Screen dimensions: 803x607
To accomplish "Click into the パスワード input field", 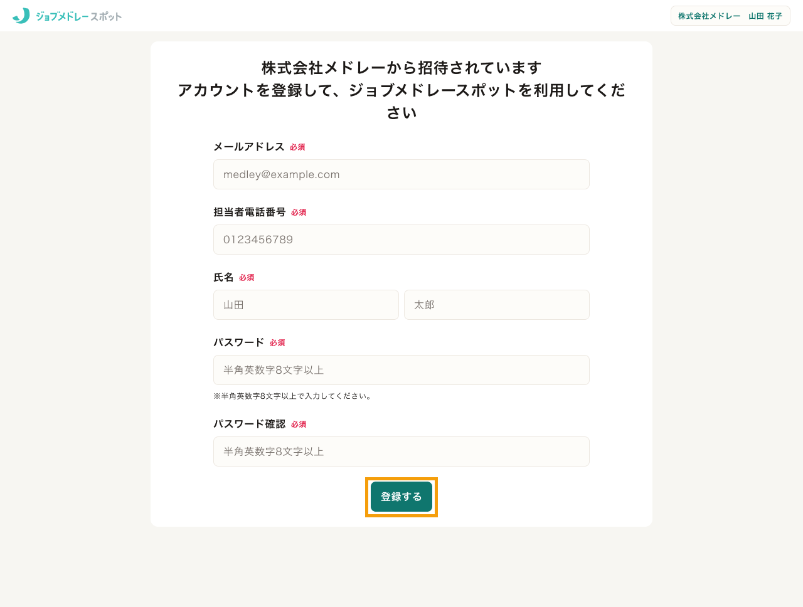I will point(401,370).
